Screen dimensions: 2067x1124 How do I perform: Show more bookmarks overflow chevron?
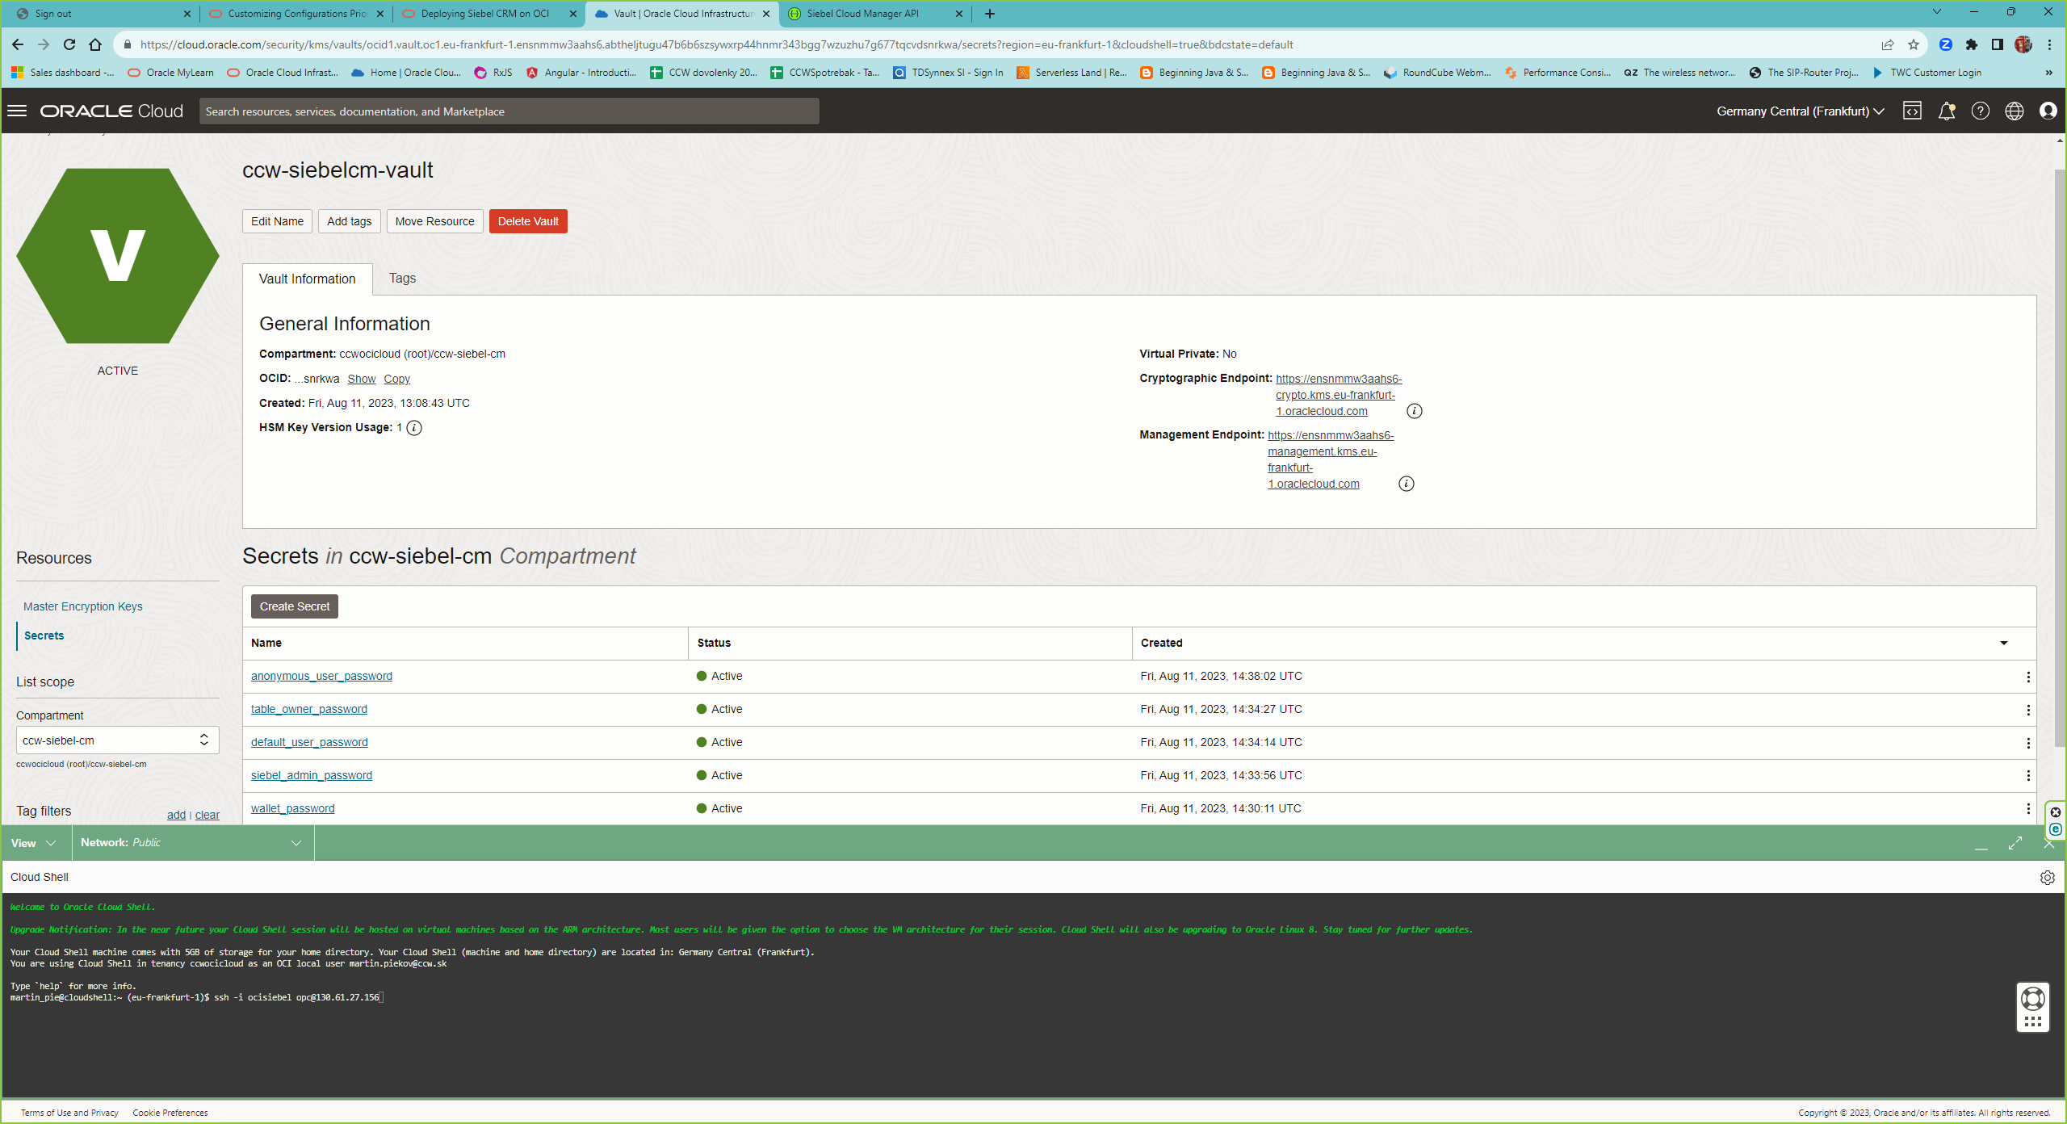point(2048,73)
